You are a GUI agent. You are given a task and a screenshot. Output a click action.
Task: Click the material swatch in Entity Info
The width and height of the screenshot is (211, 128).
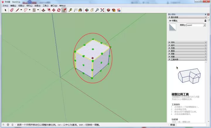pos(173,27)
